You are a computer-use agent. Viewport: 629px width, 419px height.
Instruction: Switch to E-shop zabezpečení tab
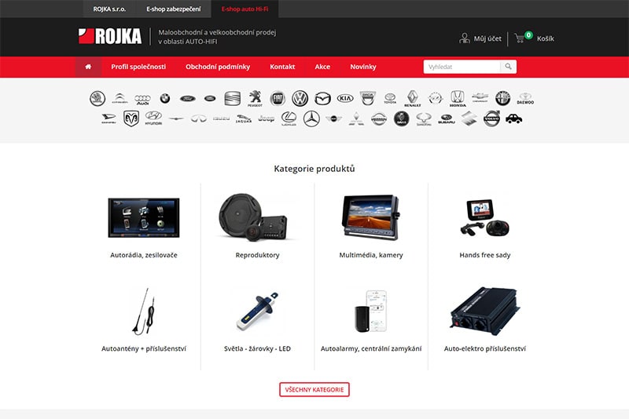coord(173,9)
